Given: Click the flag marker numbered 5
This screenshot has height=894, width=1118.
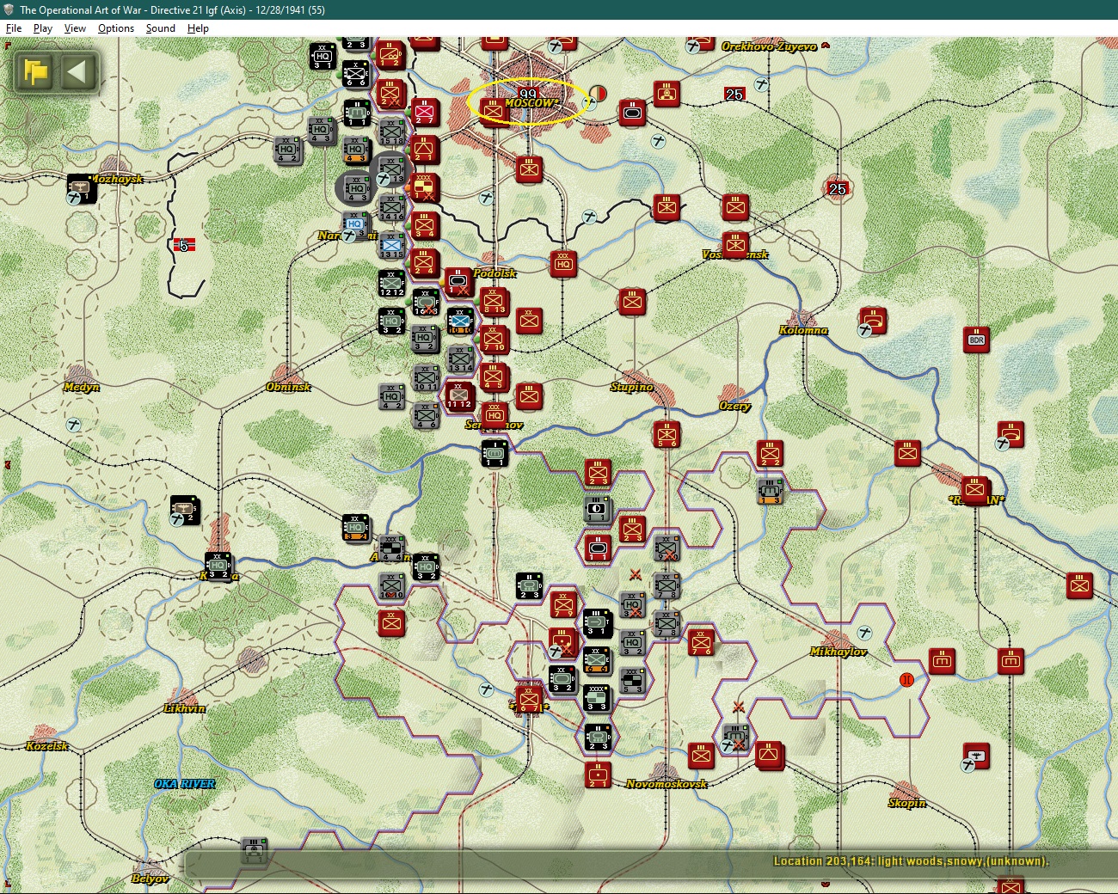Looking at the screenshot, I should coord(184,245).
